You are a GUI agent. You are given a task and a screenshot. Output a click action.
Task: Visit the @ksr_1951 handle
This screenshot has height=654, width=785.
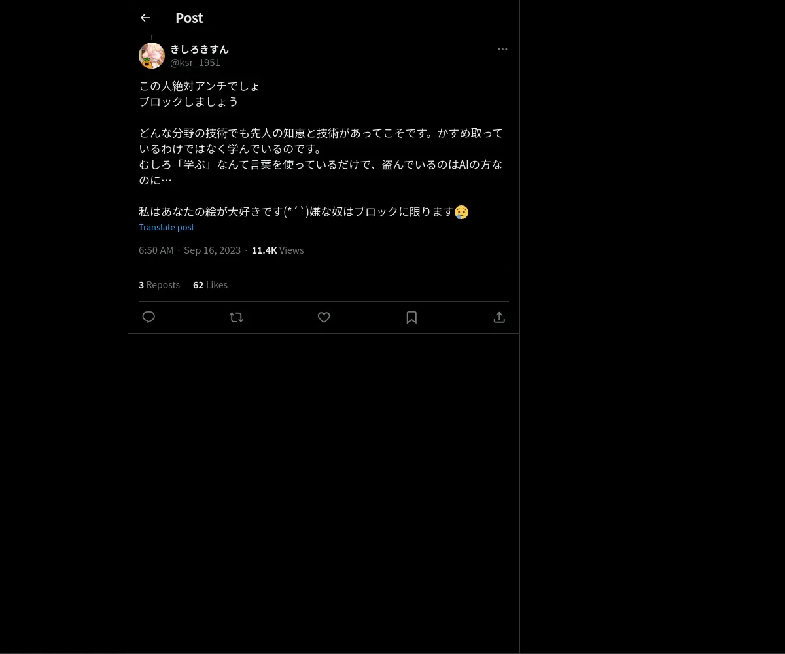click(195, 63)
